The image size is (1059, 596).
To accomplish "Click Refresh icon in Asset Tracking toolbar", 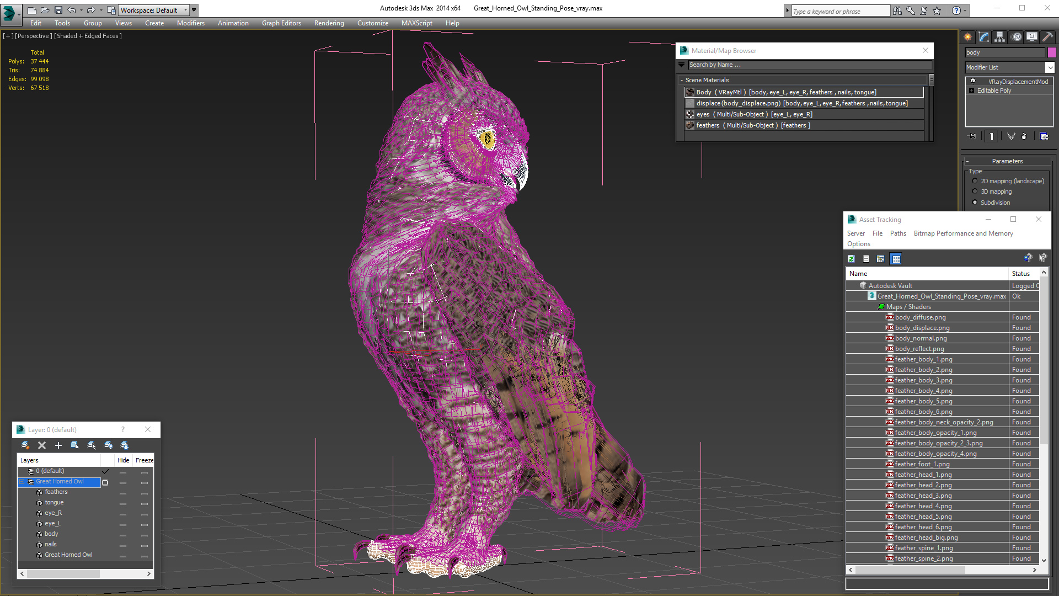I will pos(851,259).
